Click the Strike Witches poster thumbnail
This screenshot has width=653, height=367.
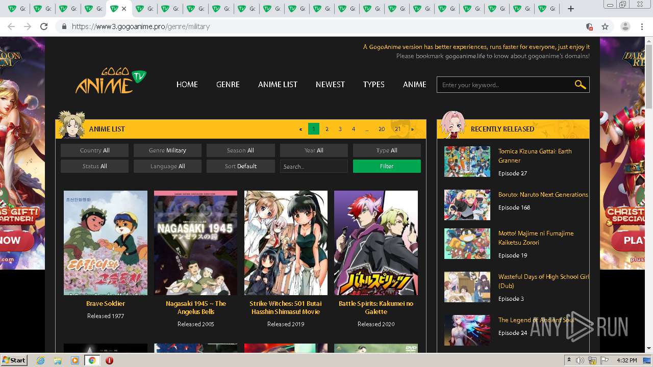(x=286, y=243)
